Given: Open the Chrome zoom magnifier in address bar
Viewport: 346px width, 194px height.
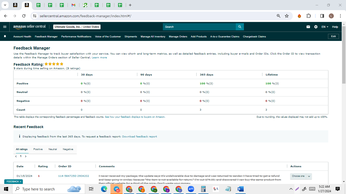Looking at the screenshot, I should click(x=279, y=16).
